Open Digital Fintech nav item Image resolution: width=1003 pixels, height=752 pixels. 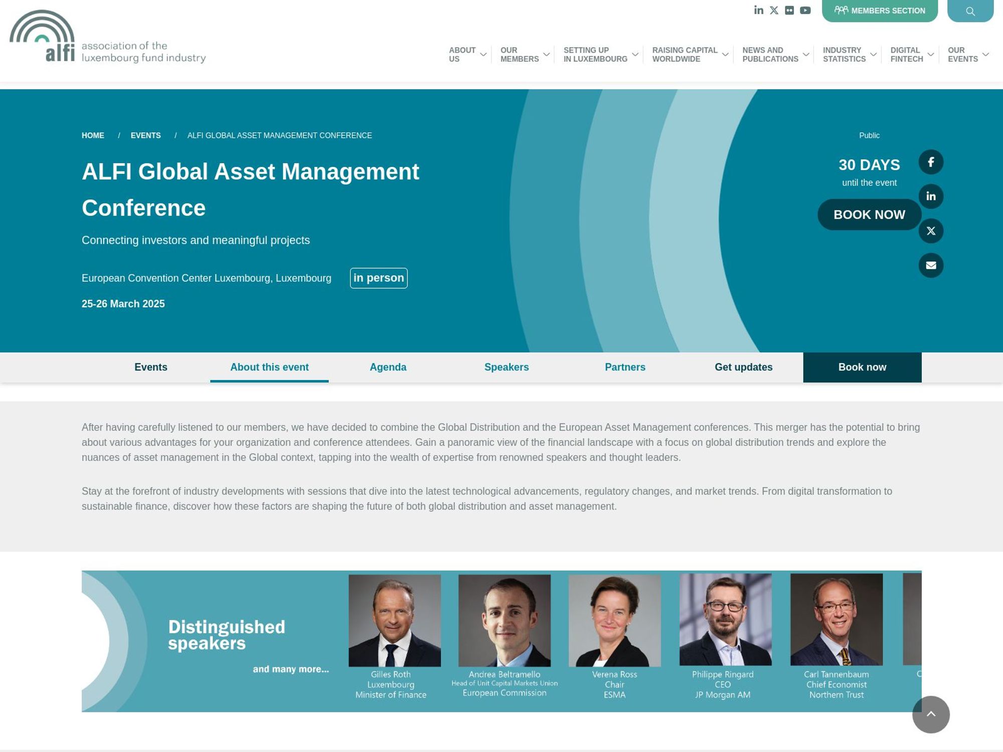point(907,55)
